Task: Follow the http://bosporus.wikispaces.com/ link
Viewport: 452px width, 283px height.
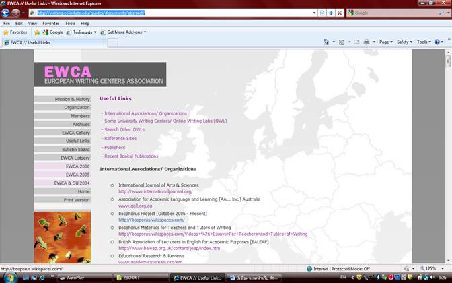Action: 151,220
